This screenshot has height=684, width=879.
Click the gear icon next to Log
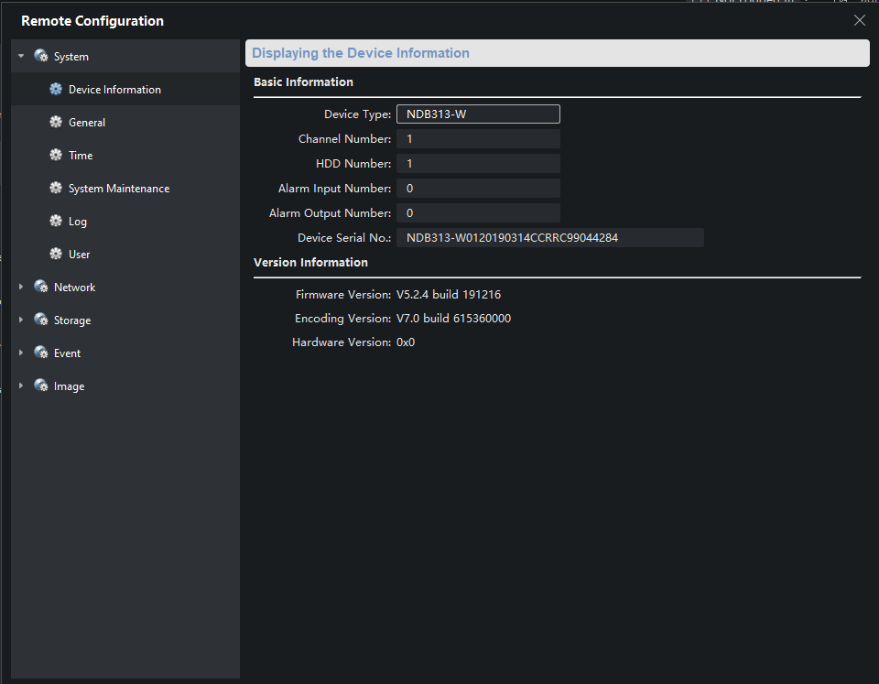tap(56, 222)
